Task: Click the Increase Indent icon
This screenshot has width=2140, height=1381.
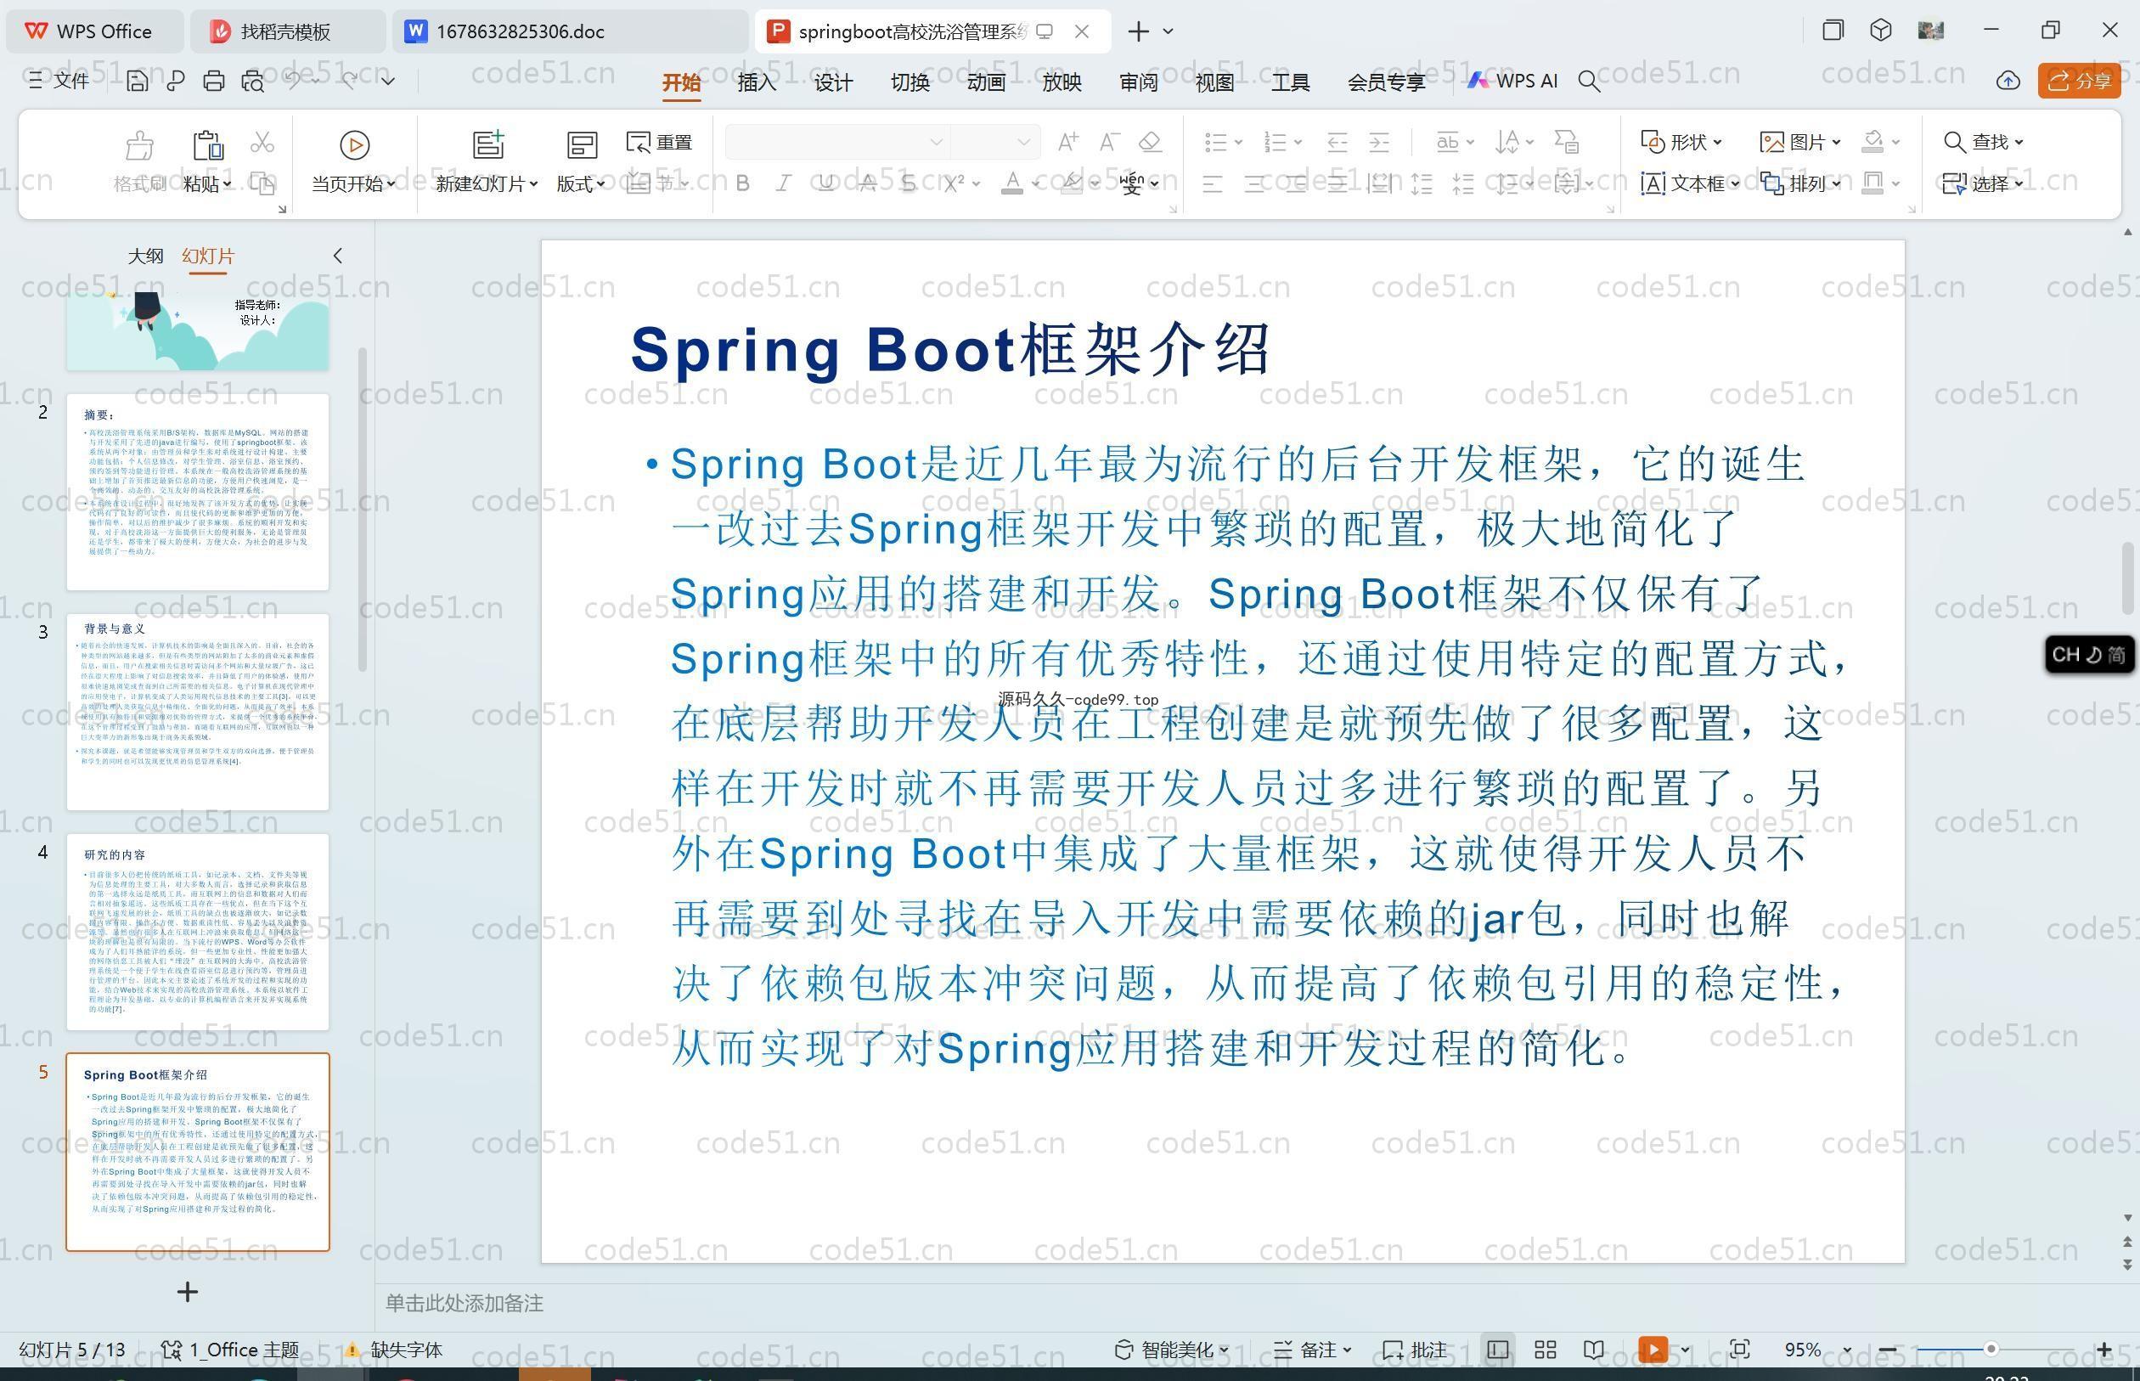Action: pyautogui.click(x=1379, y=142)
